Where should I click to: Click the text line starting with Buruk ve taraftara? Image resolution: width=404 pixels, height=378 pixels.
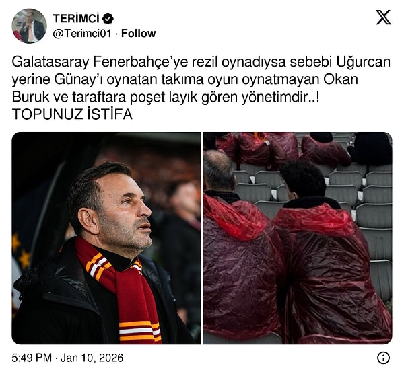click(x=166, y=97)
